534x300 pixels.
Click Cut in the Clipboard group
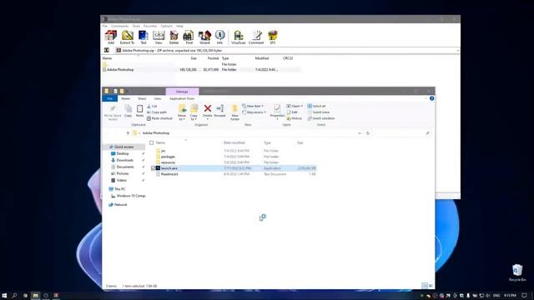coord(152,106)
